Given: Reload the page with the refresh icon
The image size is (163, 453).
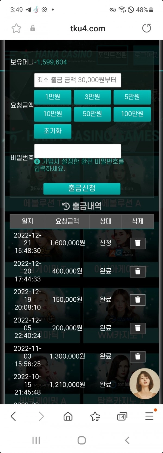Looking at the screenshot, I should pos(147,28).
